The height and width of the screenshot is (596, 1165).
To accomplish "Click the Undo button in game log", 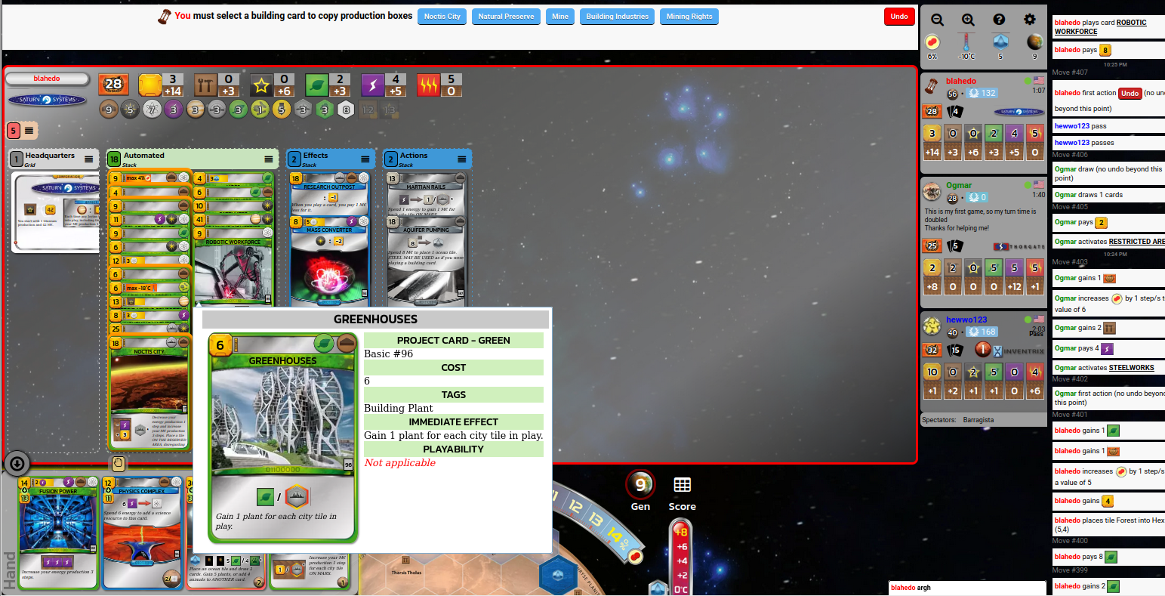I will pos(1130,93).
